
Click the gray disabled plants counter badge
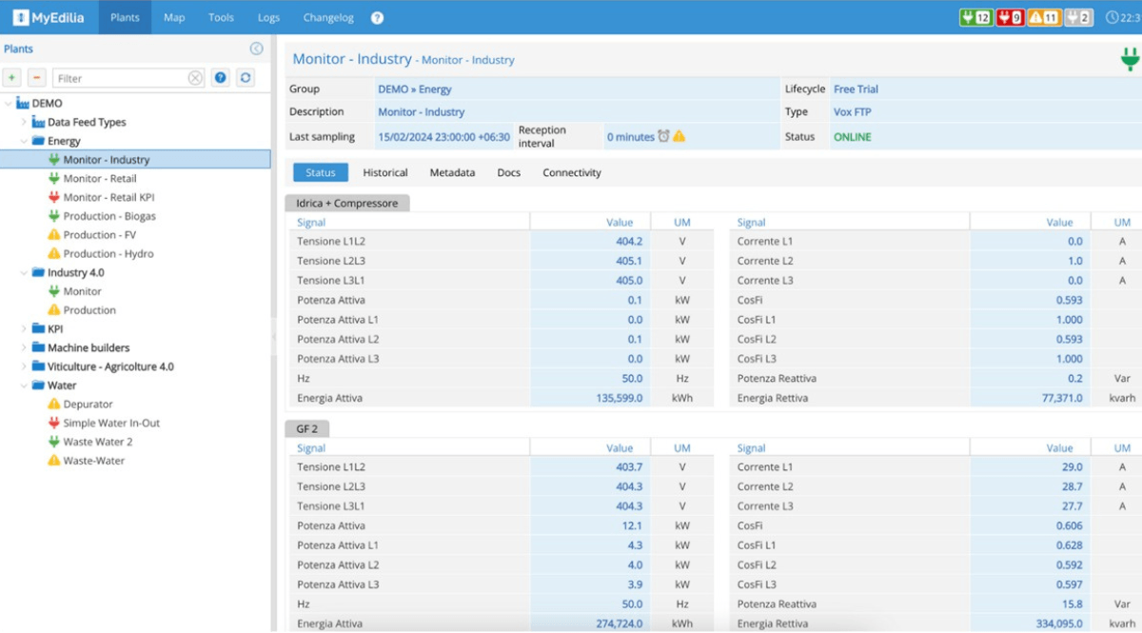point(1078,17)
